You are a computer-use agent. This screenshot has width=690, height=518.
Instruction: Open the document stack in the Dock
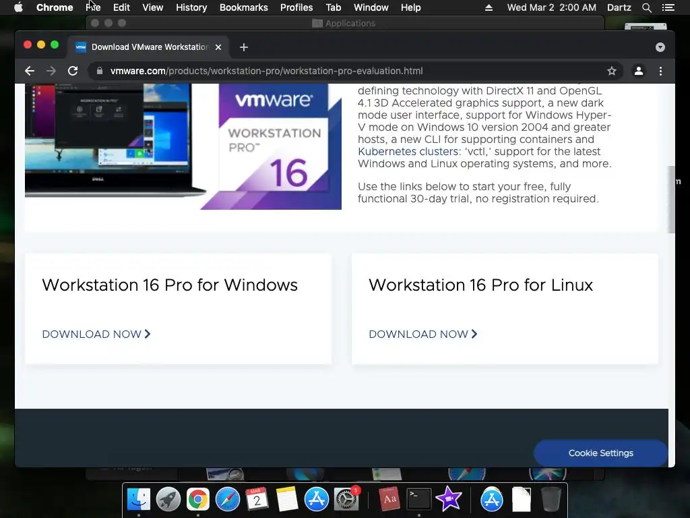[522, 499]
